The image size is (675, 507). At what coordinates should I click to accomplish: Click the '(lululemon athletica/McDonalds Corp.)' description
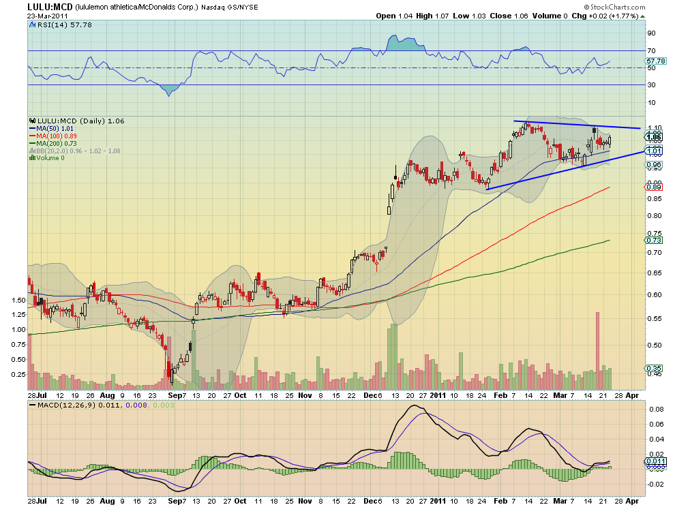coord(137,7)
